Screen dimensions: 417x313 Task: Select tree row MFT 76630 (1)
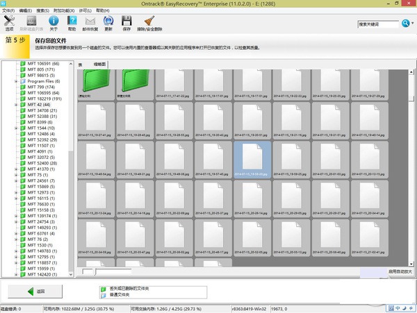pos(41,204)
